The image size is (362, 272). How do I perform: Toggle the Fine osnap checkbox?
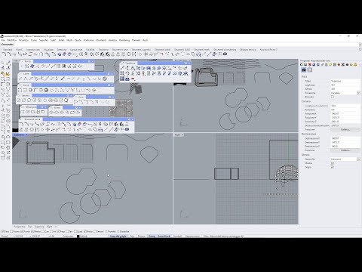[3, 231]
